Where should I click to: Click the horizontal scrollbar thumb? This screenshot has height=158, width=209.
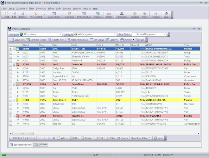tap(23, 133)
